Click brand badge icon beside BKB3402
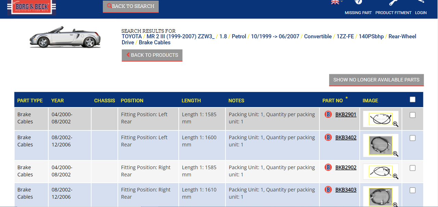The image size is (438, 207). click(x=328, y=138)
